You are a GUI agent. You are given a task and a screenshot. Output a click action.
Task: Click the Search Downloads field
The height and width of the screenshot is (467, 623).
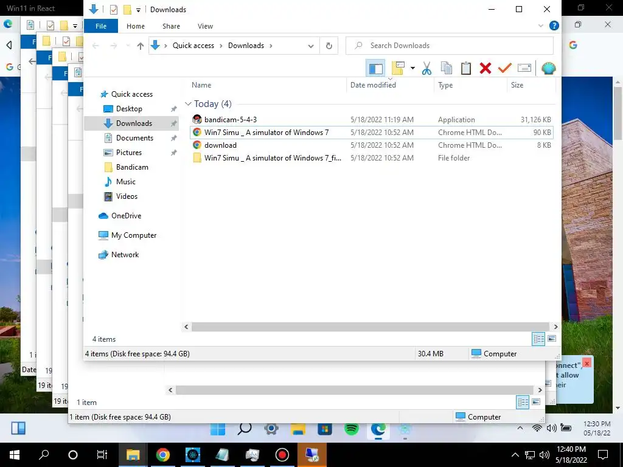(450, 46)
